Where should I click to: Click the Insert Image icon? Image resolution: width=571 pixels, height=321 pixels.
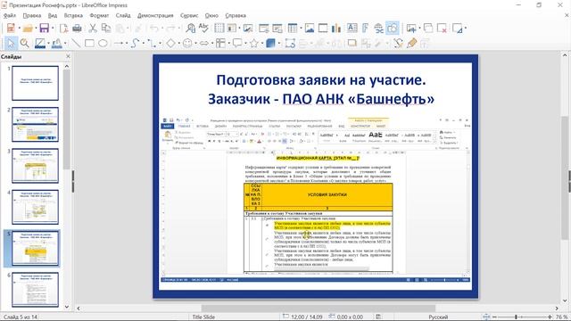click(310, 28)
